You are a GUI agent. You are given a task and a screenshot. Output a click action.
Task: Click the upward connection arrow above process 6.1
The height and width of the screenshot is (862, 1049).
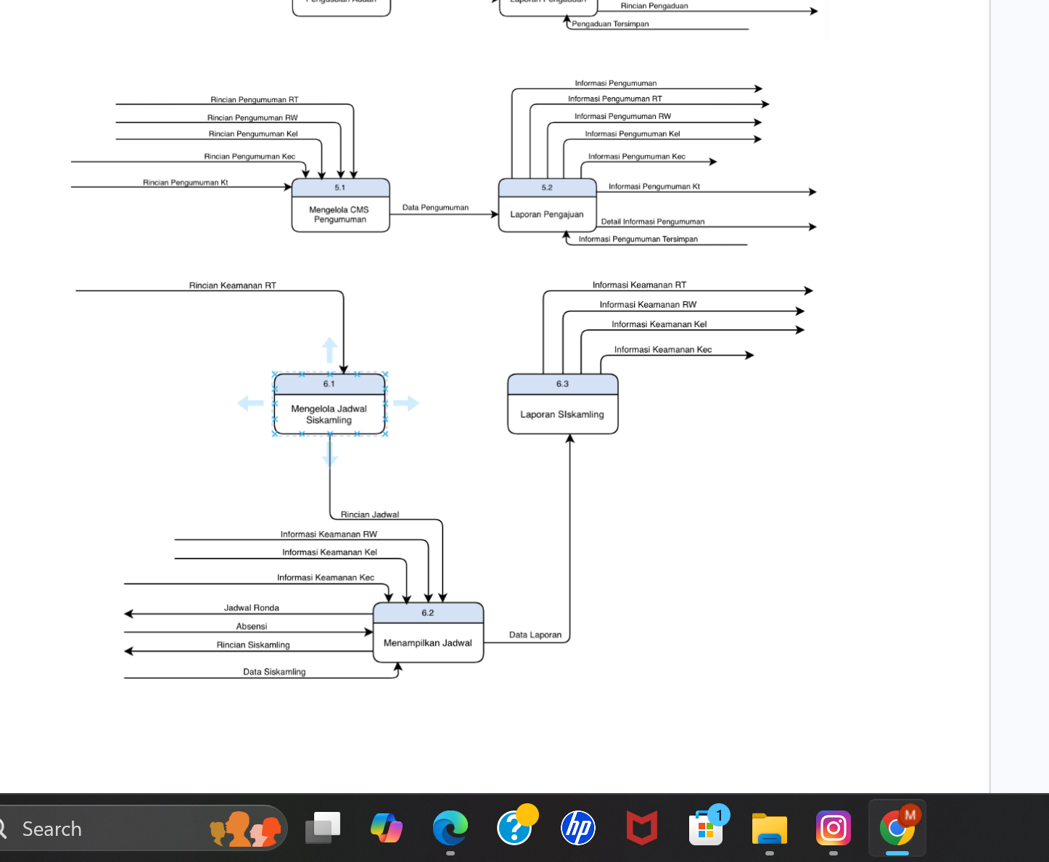tap(329, 350)
